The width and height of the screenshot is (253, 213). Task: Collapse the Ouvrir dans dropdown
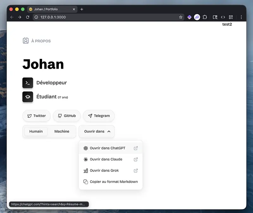point(97,131)
